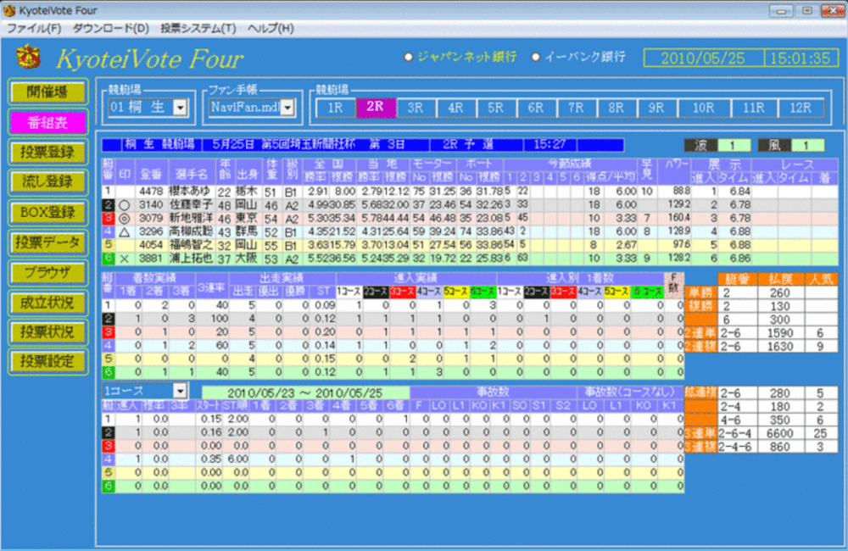This screenshot has height=551, width=848.
Task: Select racer row 櫻本あゆ
Action: tap(470, 192)
